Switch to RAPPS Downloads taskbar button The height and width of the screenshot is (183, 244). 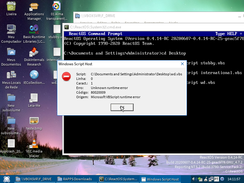click(x=77, y=179)
